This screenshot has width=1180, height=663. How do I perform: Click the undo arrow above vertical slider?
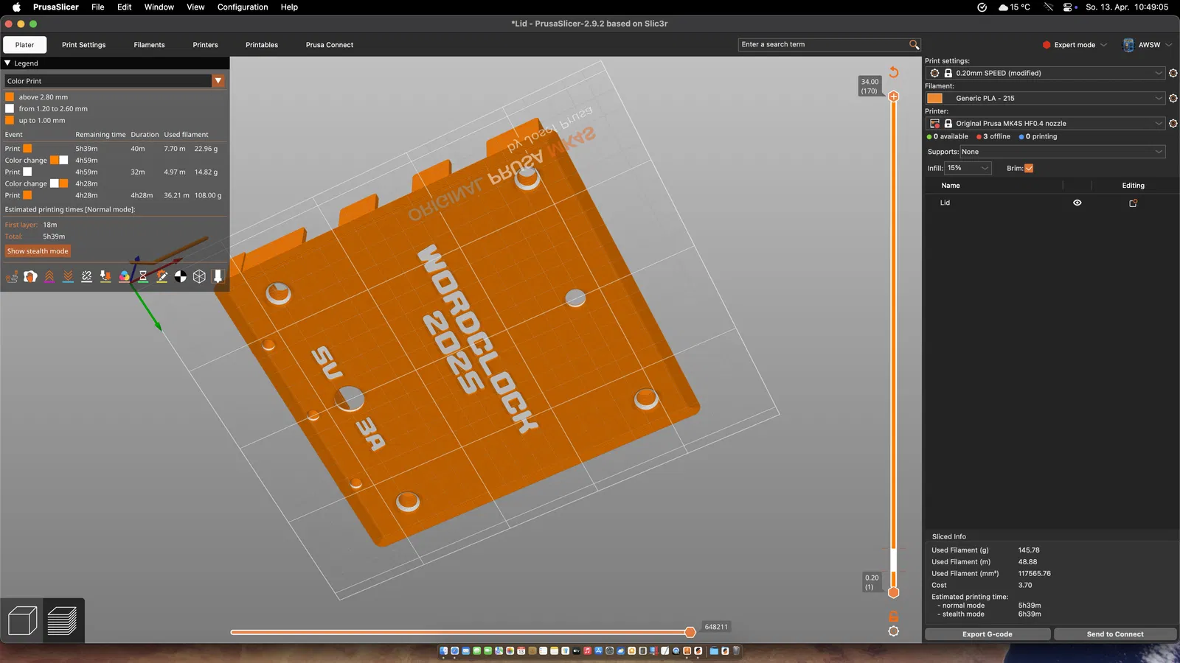coord(894,71)
